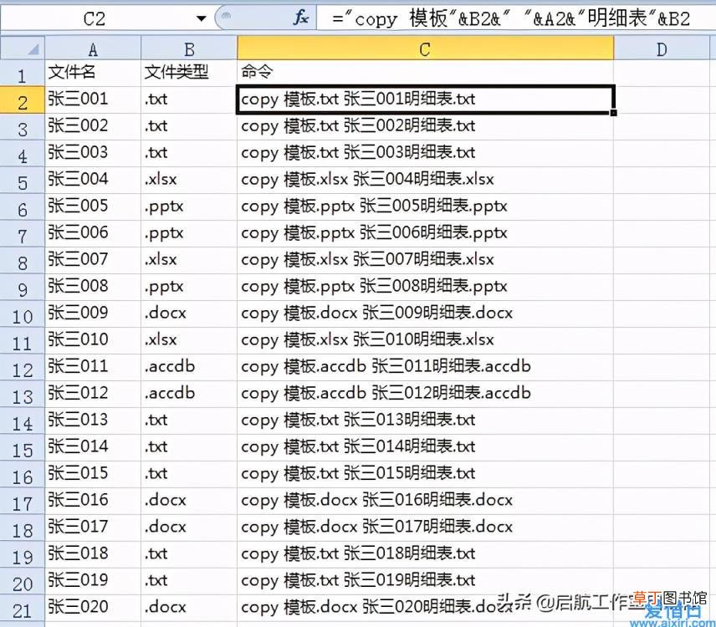
Task: Click cell A1 '文件名'
Action: pyautogui.click(x=93, y=73)
